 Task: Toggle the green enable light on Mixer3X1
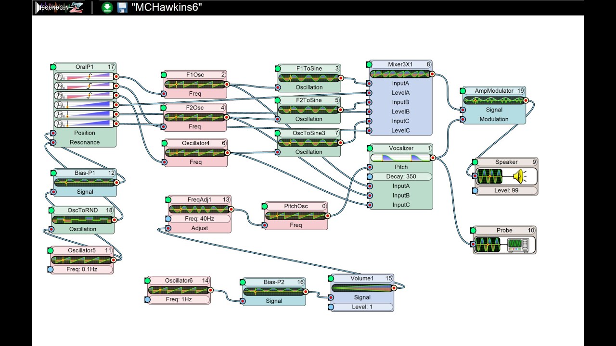369,64
